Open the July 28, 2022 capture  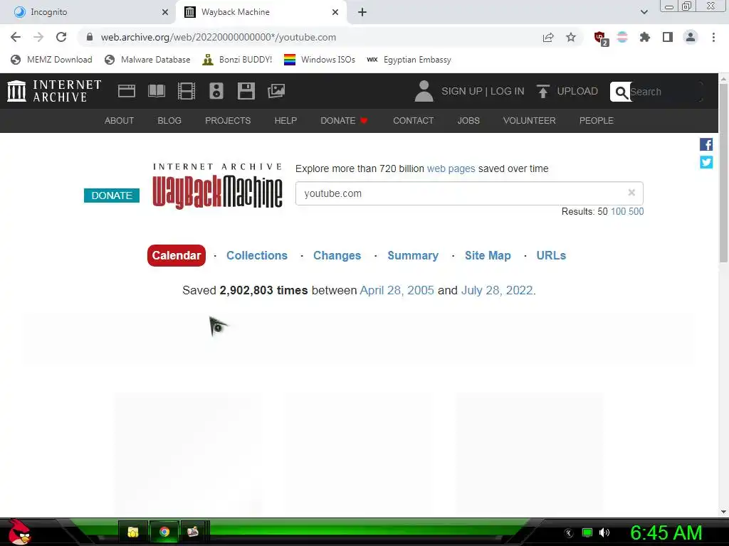496,290
